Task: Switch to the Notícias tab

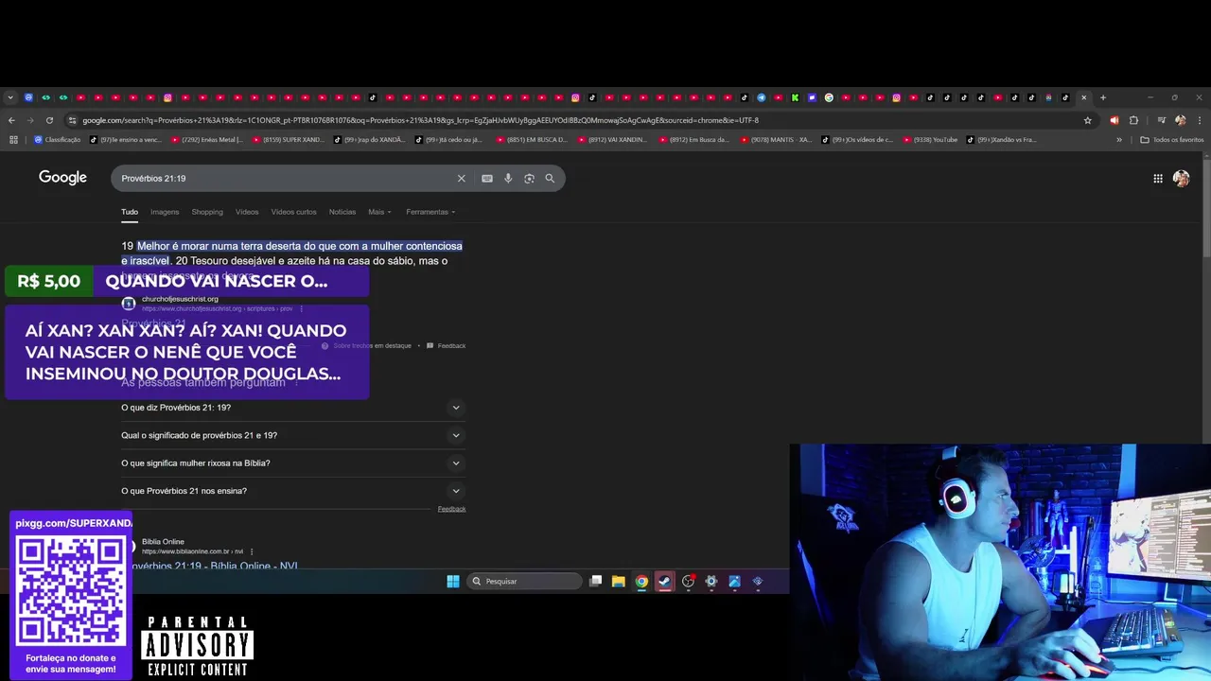Action: pos(342,212)
